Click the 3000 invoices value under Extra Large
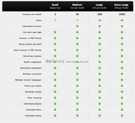This screenshot has height=123, width=135. (122, 14)
